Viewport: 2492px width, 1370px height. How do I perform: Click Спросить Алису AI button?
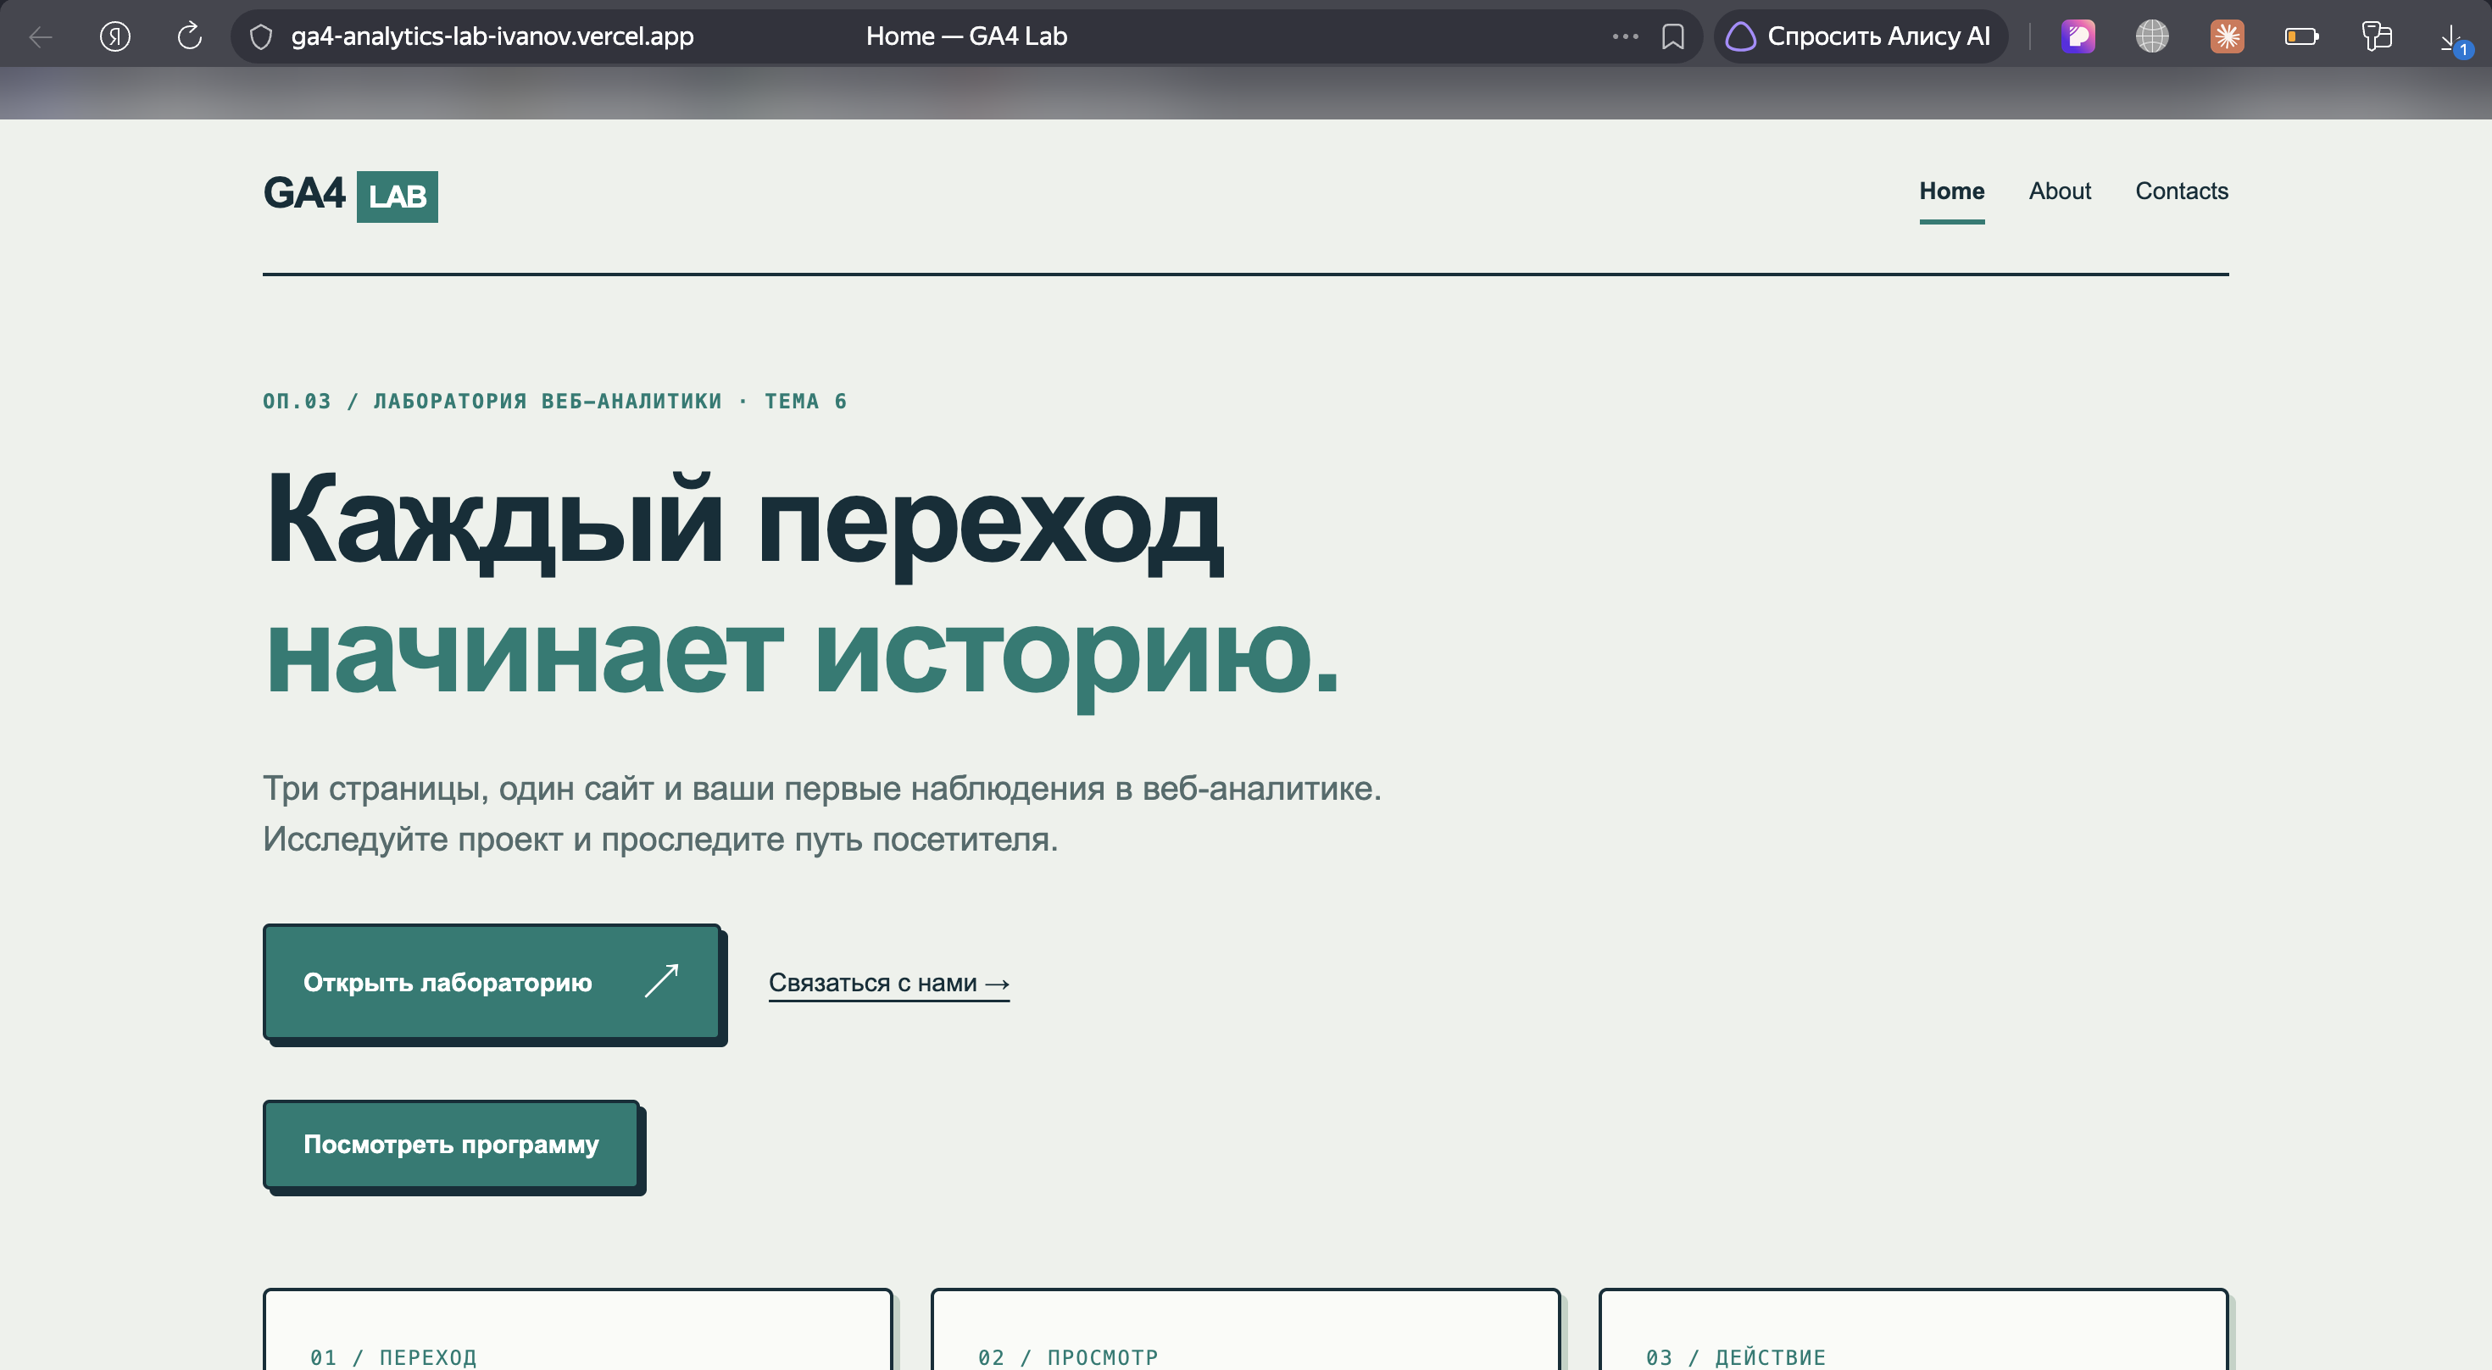point(1860,36)
